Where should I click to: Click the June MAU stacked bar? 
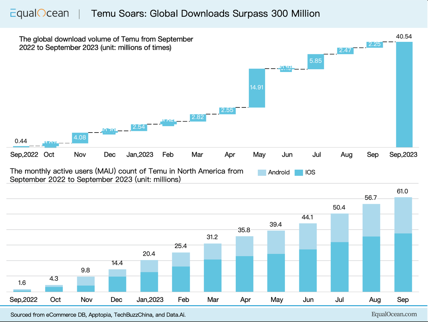click(x=308, y=257)
